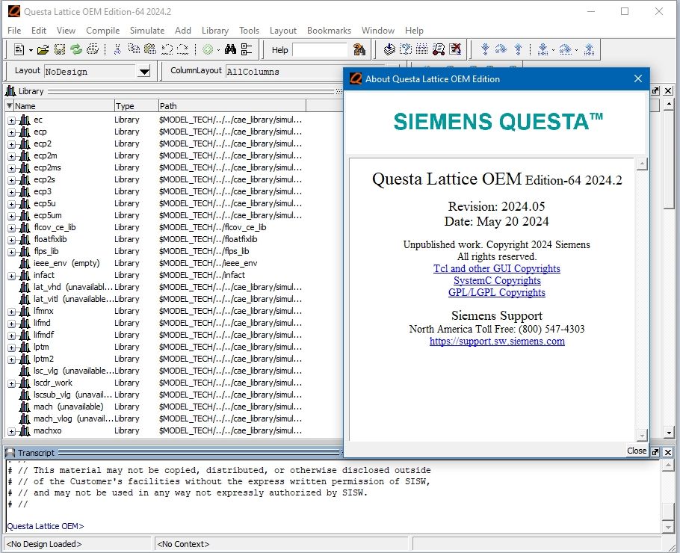The width and height of the screenshot is (680, 553).
Task: Click the New file toolbar icon
Action: [19, 50]
